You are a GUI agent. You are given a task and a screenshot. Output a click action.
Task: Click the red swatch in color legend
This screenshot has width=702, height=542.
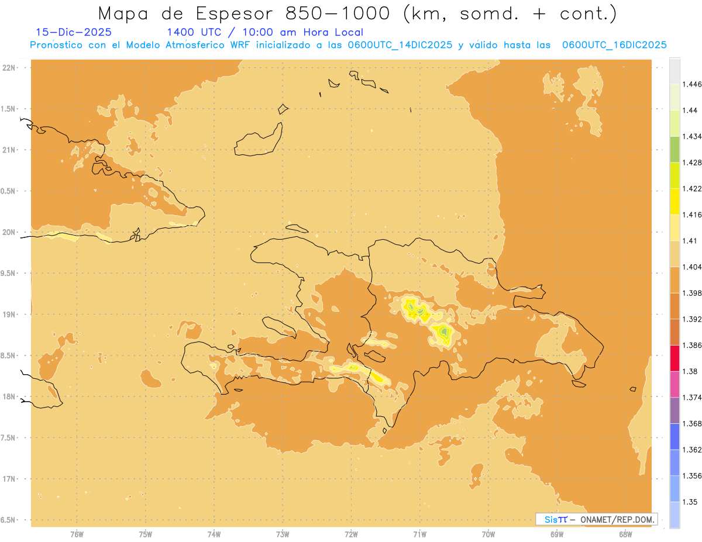pos(675,358)
